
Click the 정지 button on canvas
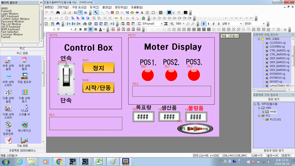pyautogui.click(x=98, y=68)
